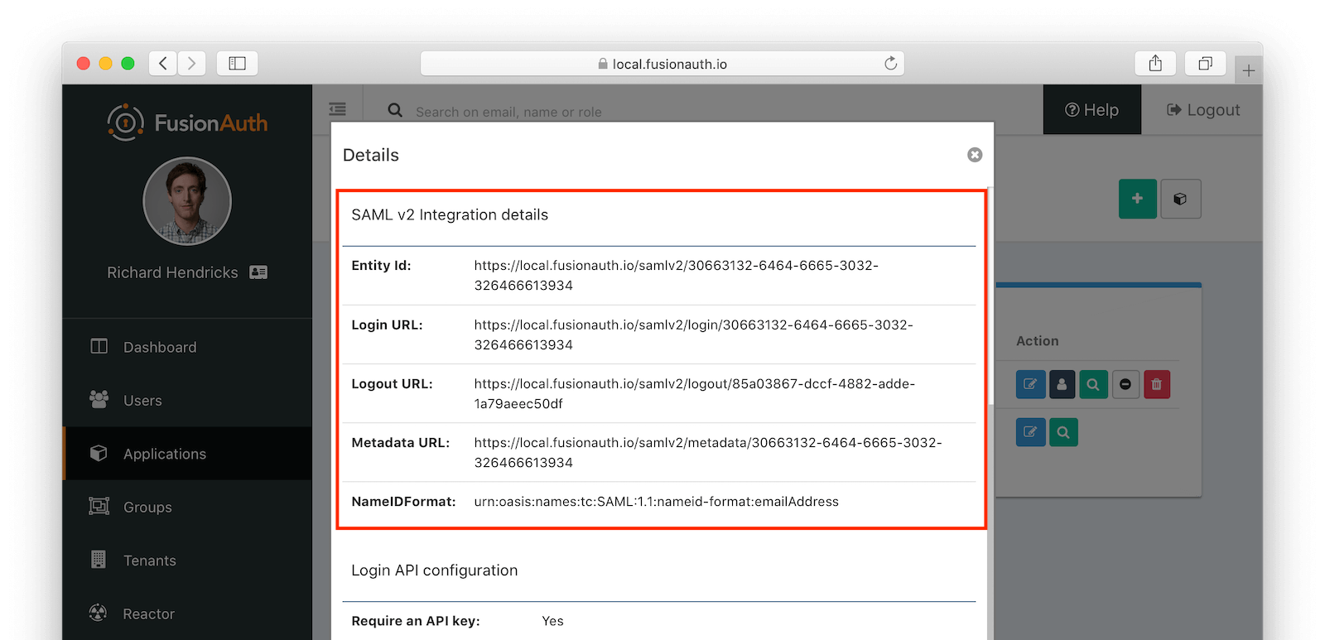The image size is (1325, 640).
Task: Click the Login URL value
Action: [693, 334]
